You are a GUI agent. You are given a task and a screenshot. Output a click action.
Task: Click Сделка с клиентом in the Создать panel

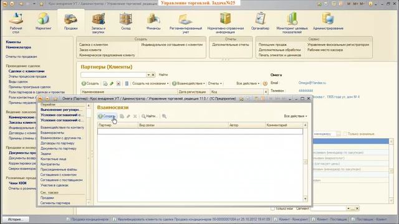pyautogui.click(x=94, y=45)
